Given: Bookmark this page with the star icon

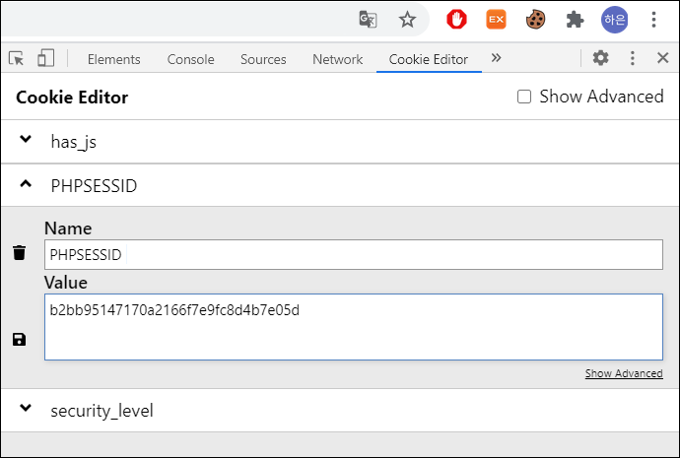Looking at the screenshot, I should [x=407, y=20].
